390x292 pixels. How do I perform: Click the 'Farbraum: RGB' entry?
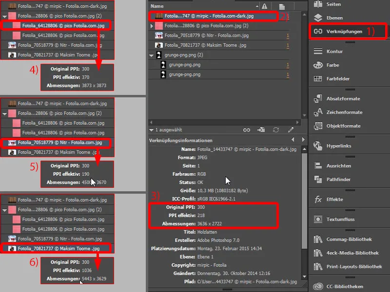pyautogui.click(x=189, y=174)
